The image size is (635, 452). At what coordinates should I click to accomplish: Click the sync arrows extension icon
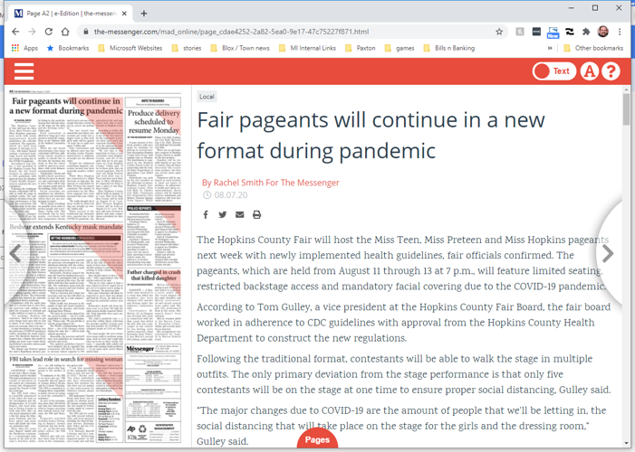[x=570, y=32]
